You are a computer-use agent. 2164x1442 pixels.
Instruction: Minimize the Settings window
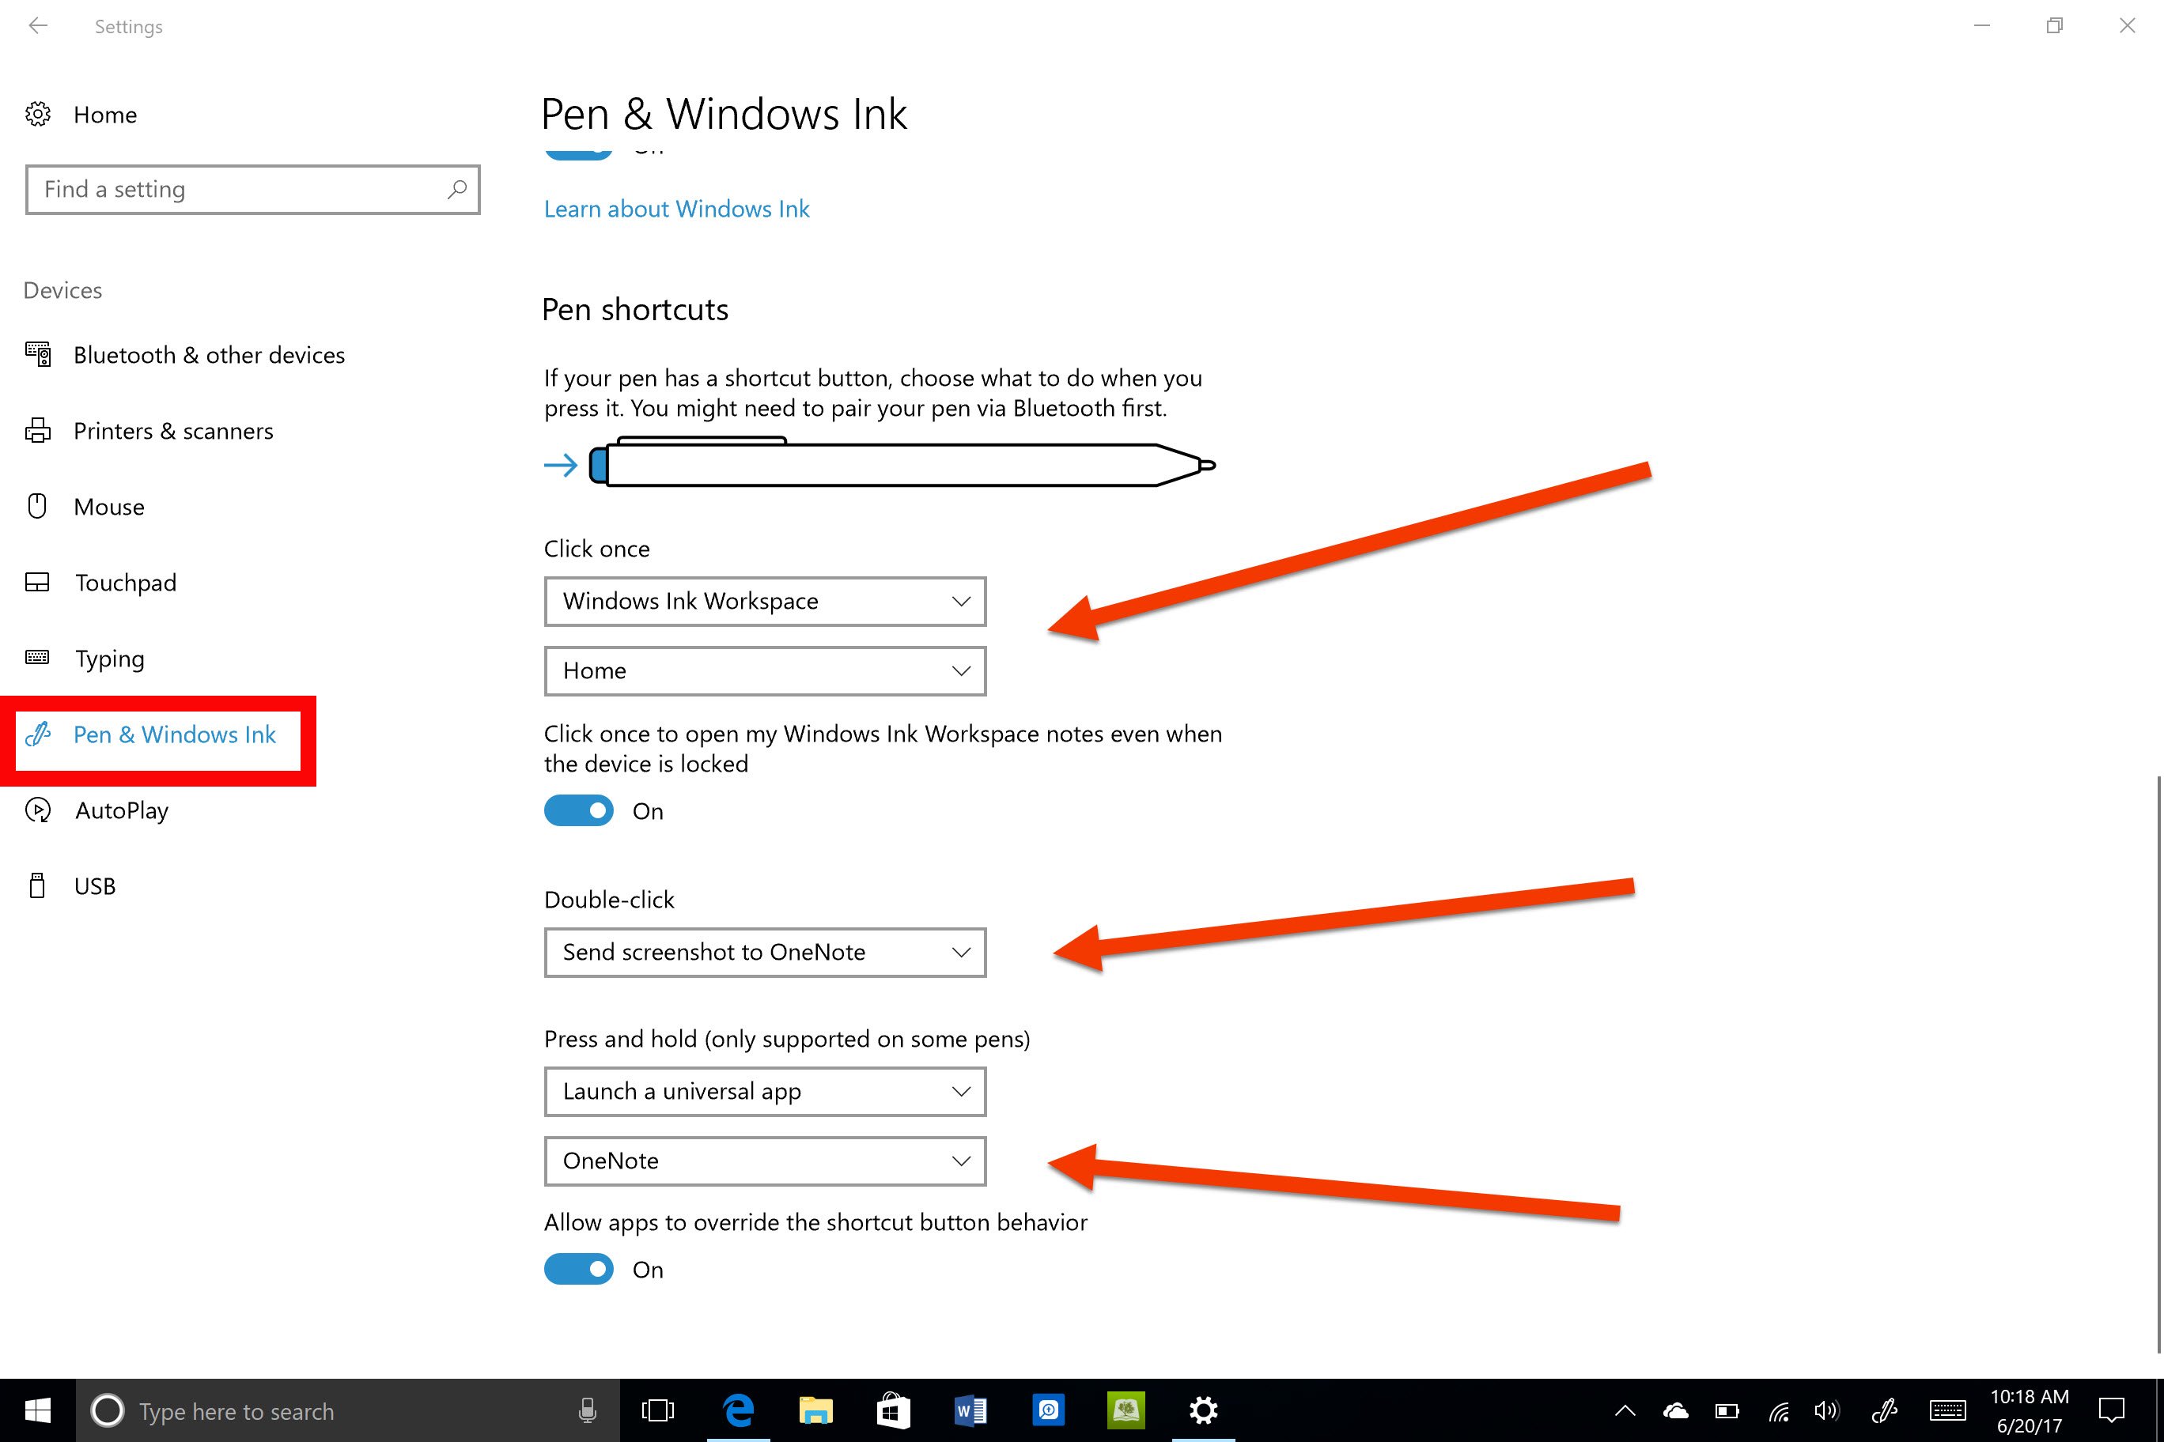coord(1983,26)
